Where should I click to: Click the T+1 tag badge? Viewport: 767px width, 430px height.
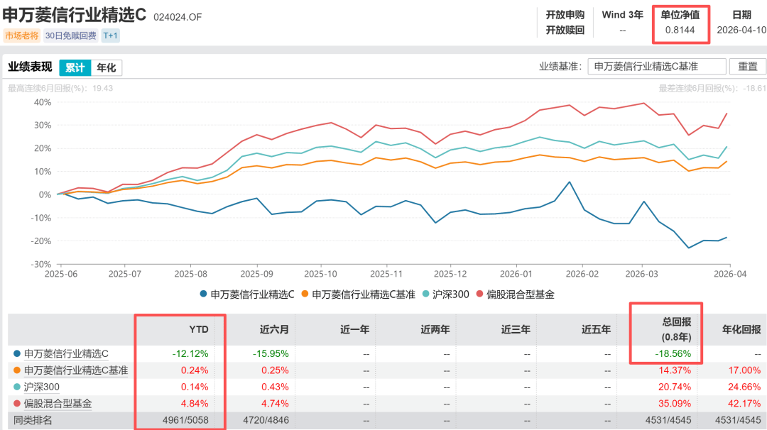[110, 35]
